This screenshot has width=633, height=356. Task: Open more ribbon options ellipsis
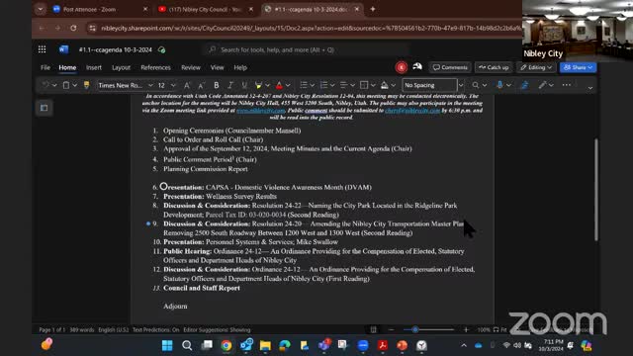567,85
